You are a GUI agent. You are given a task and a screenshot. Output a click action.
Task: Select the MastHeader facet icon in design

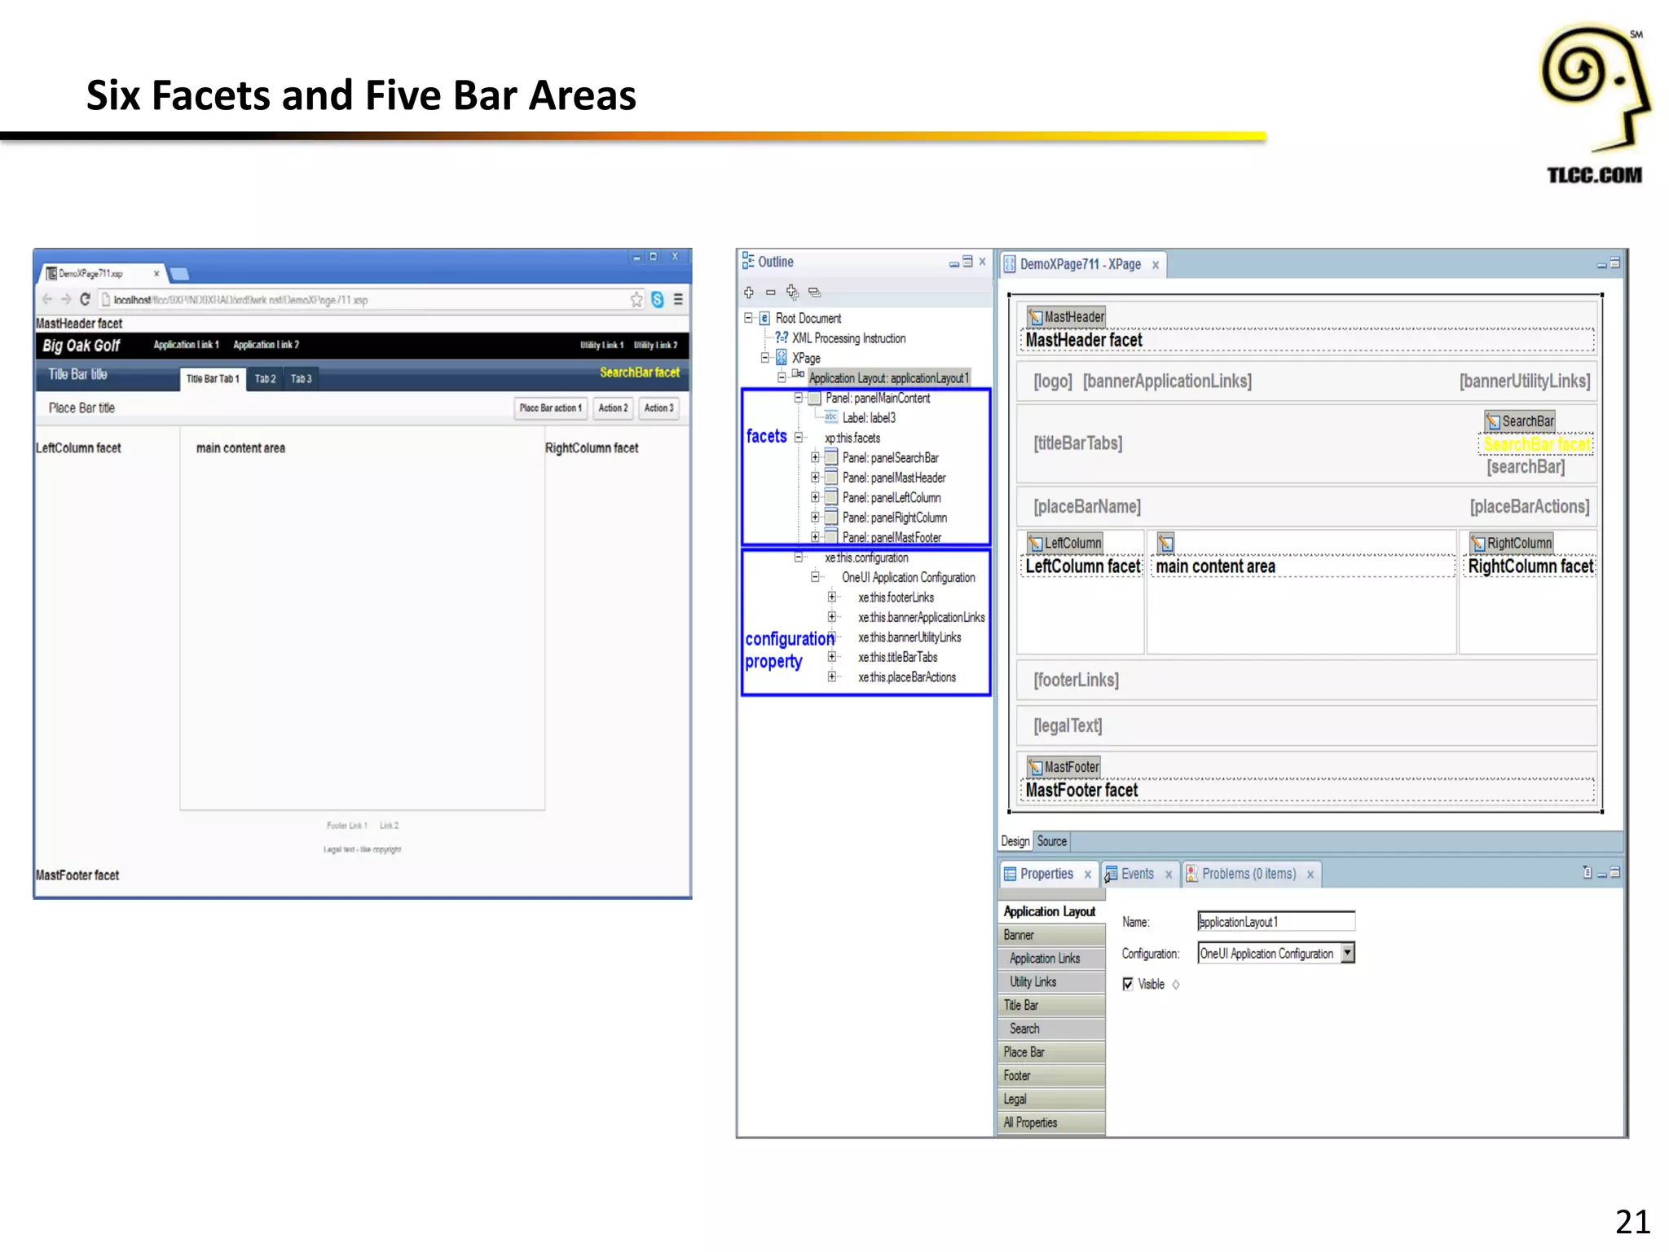point(1035,317)
